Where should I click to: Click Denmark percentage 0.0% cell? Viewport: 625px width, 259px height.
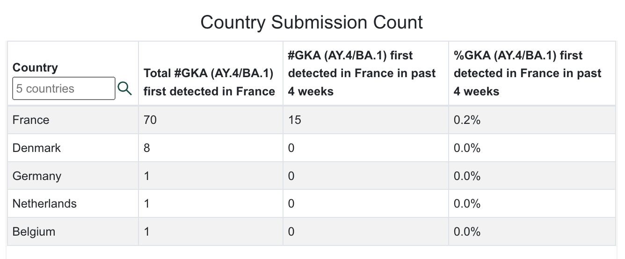tap(532, 148)
